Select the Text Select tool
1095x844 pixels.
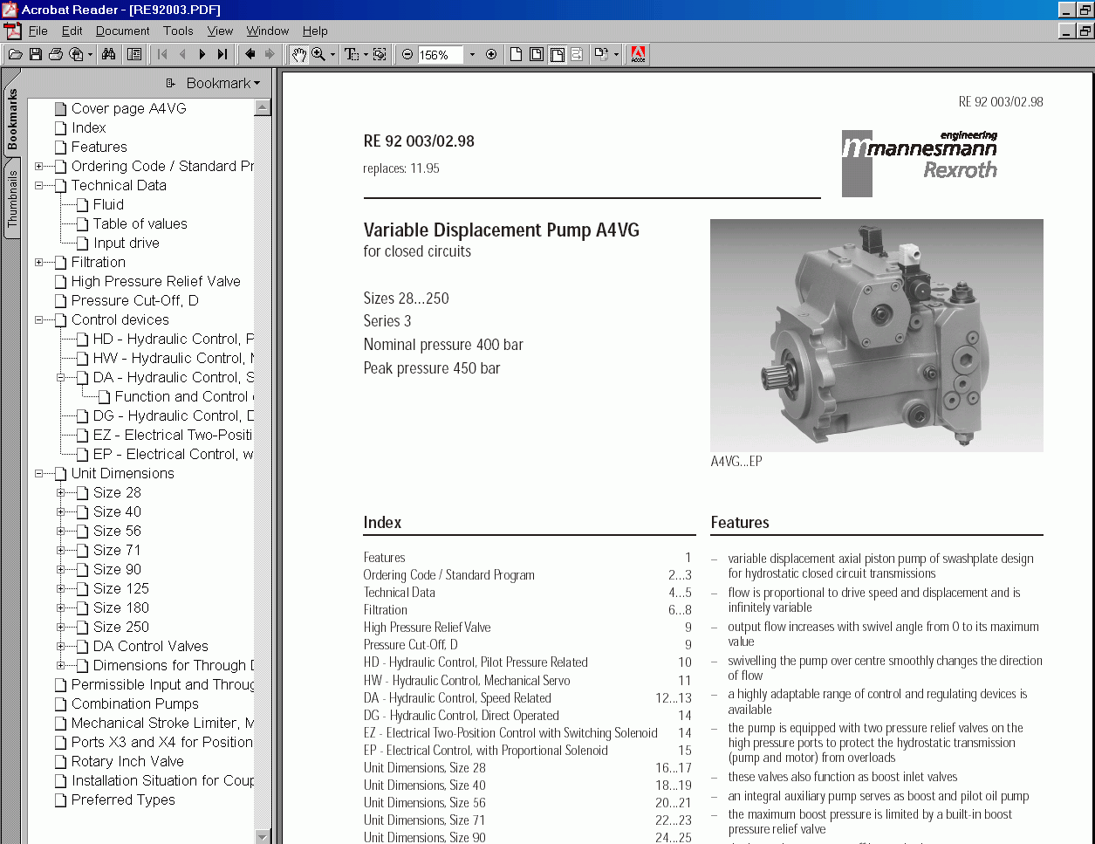352,54
